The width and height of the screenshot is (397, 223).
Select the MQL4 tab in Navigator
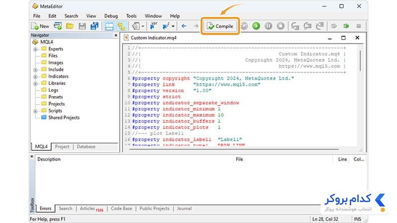(x=41, y=147)
